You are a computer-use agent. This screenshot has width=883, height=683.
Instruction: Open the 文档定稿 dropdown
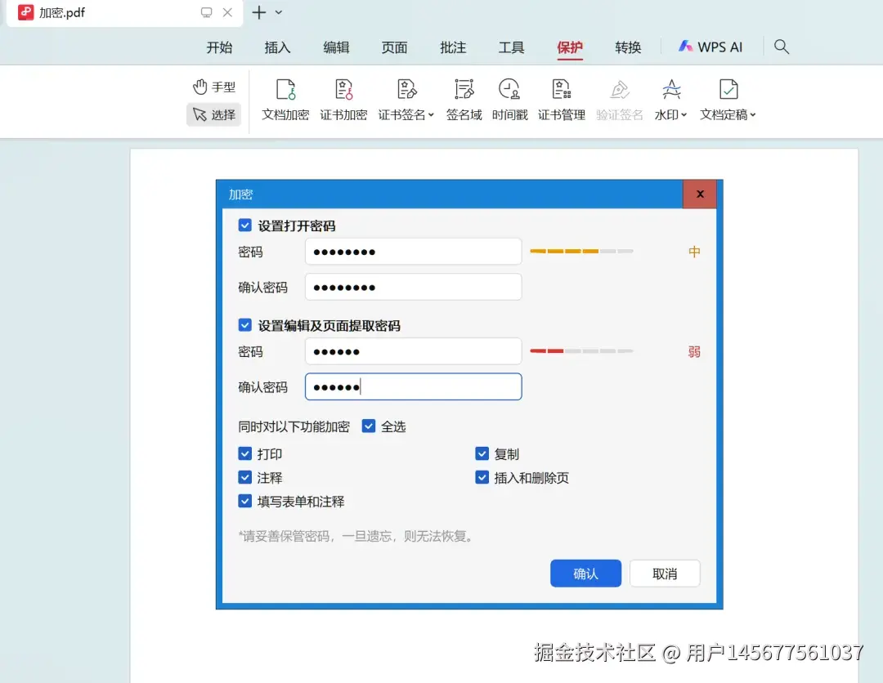coord(727,100)
